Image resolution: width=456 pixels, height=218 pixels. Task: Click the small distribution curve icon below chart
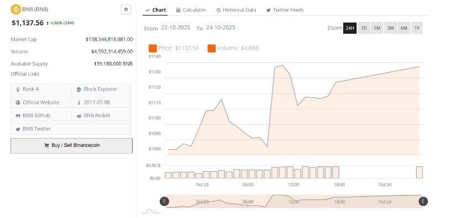pyautogui.click(x=151, y=211)
